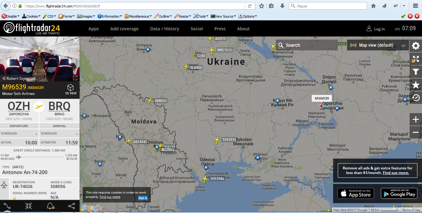Open the Add coverage menu item

124,29
